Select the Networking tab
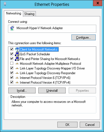The image size is (104, 132). click(14, 13)
